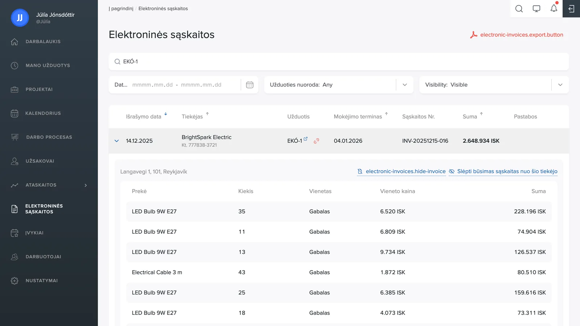Click Kt. 777838-3721 supplier ID
The image size is (580, 326).
coord(199,145)
